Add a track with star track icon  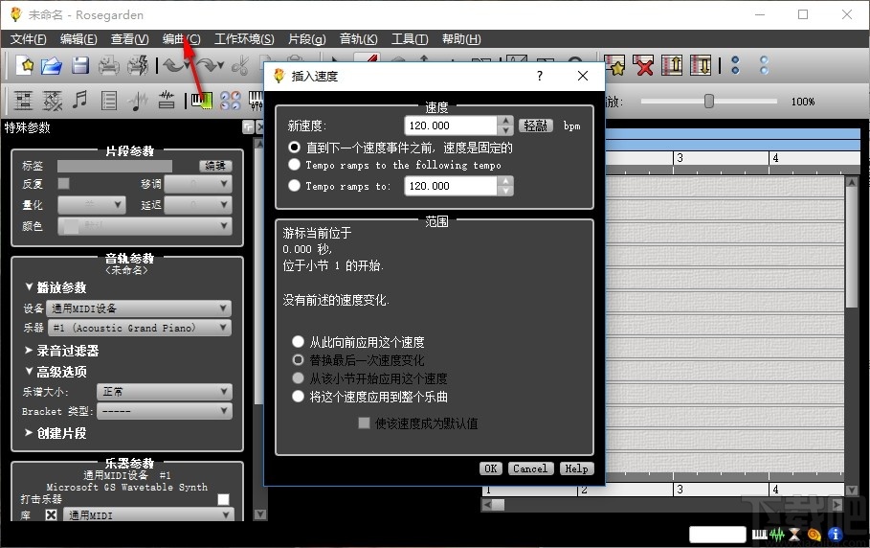614,65
